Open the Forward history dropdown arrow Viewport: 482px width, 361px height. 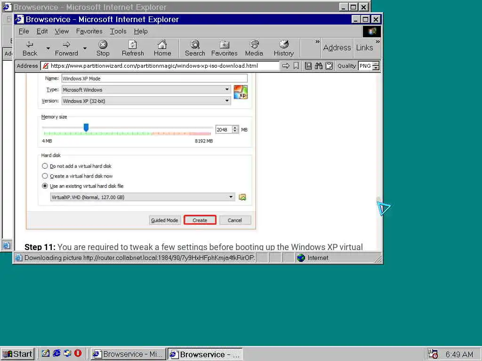click(85, 48)
